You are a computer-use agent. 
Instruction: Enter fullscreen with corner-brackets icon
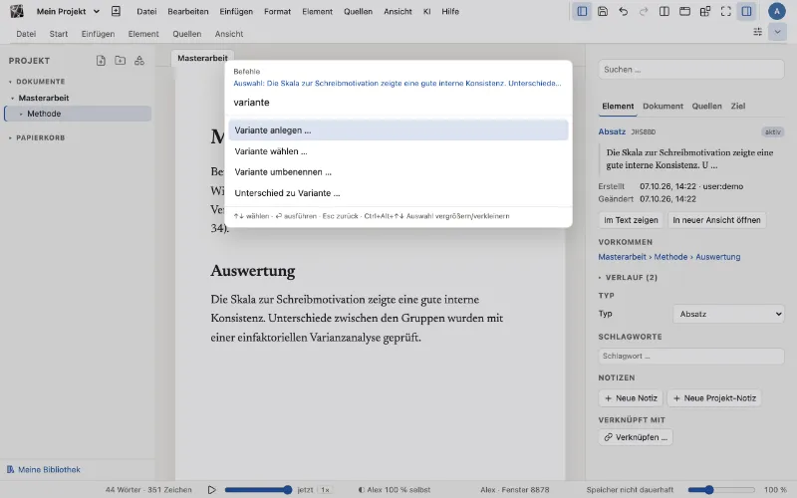click(726, 11)
